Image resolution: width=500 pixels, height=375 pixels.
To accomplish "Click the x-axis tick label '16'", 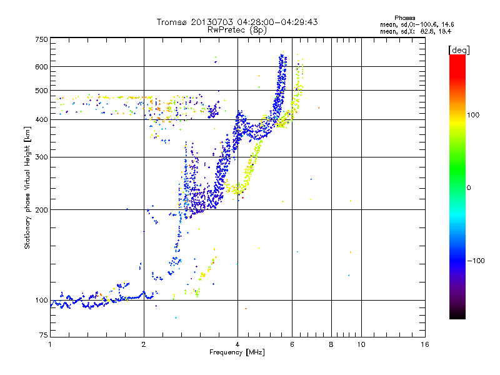I will click(425, 344).
